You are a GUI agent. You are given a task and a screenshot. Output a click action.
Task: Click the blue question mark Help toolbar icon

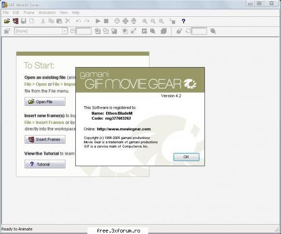(x=183, y=21)
